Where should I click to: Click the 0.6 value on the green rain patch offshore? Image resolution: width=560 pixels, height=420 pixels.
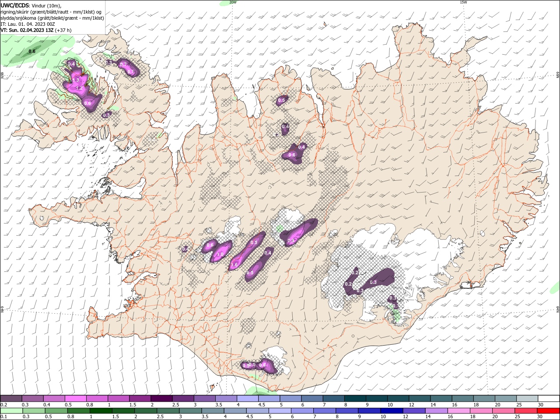pyautogui.click(x=32, y=52)
